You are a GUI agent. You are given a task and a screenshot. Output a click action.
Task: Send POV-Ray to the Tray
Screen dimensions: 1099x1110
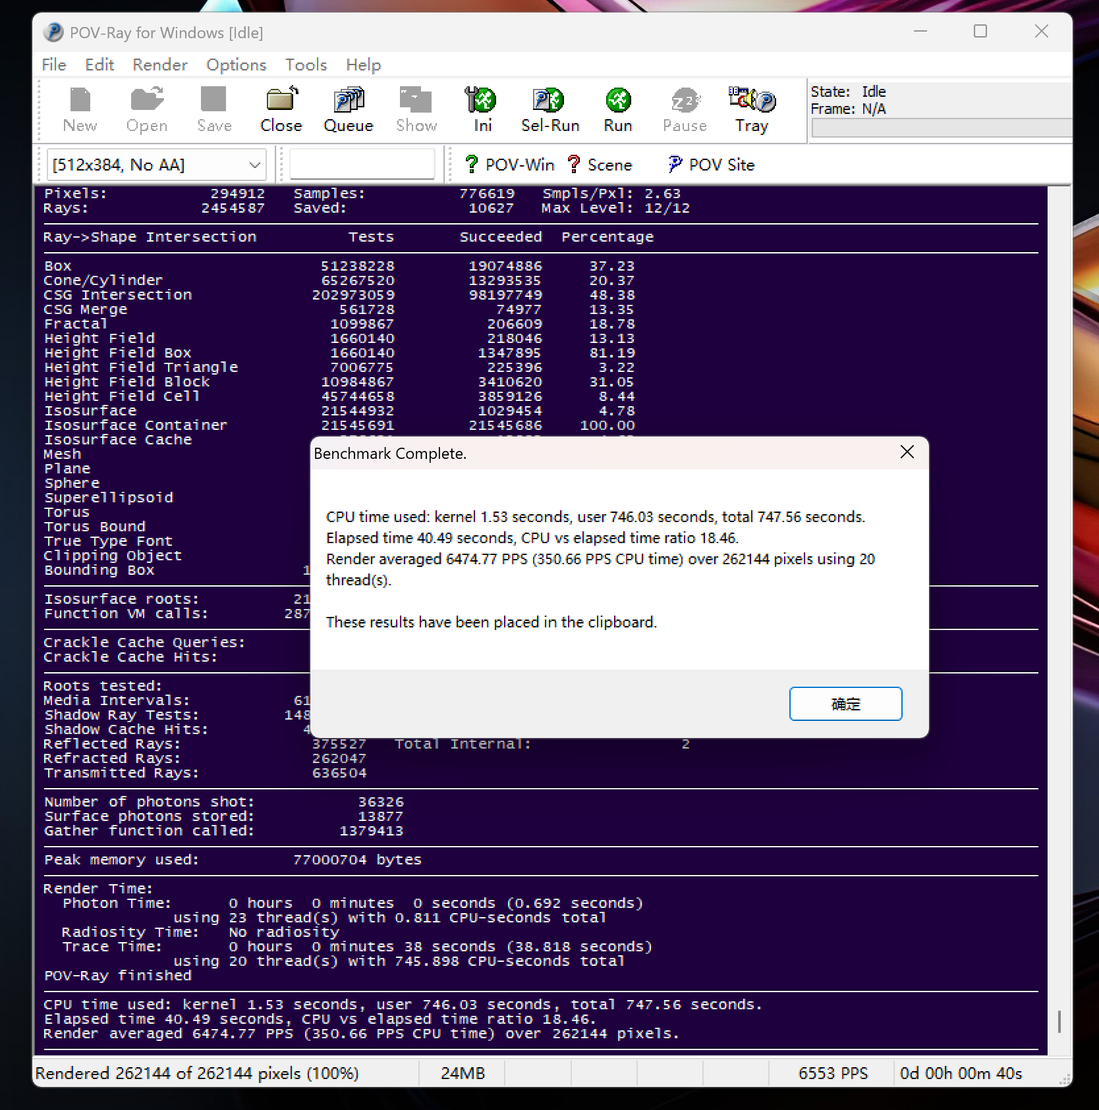(x=751, y=109)
